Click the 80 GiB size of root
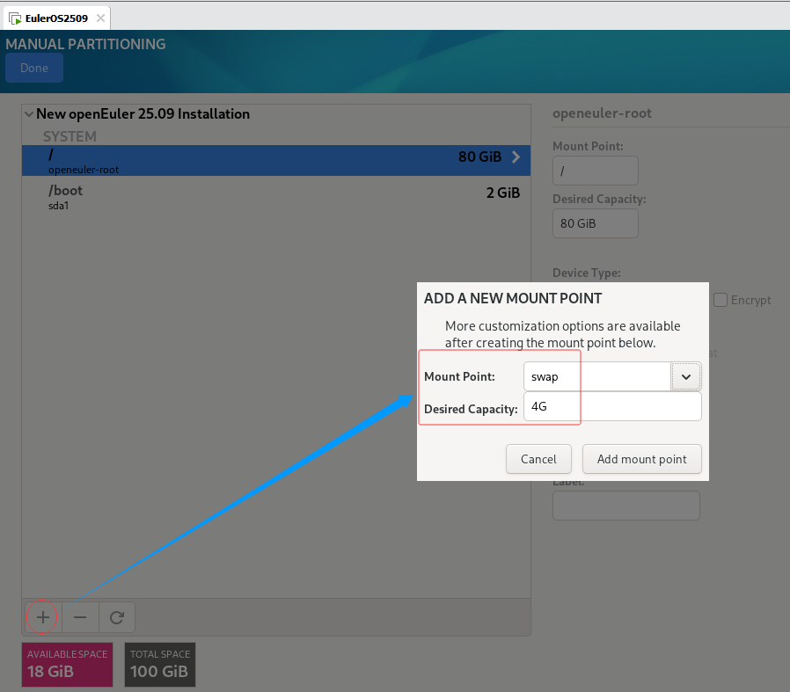The width and height of the screenshot is (790, 692). tap(479, 157)
